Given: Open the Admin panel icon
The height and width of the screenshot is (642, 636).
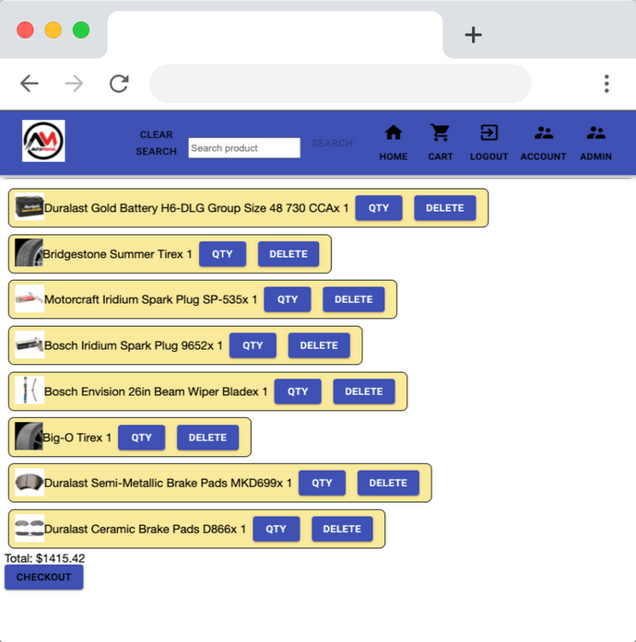Looking at the screenshot, I should [x=595, y=134].
